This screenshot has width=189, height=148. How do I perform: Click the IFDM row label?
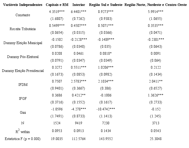pyautogui.click(x=23, y=85)
